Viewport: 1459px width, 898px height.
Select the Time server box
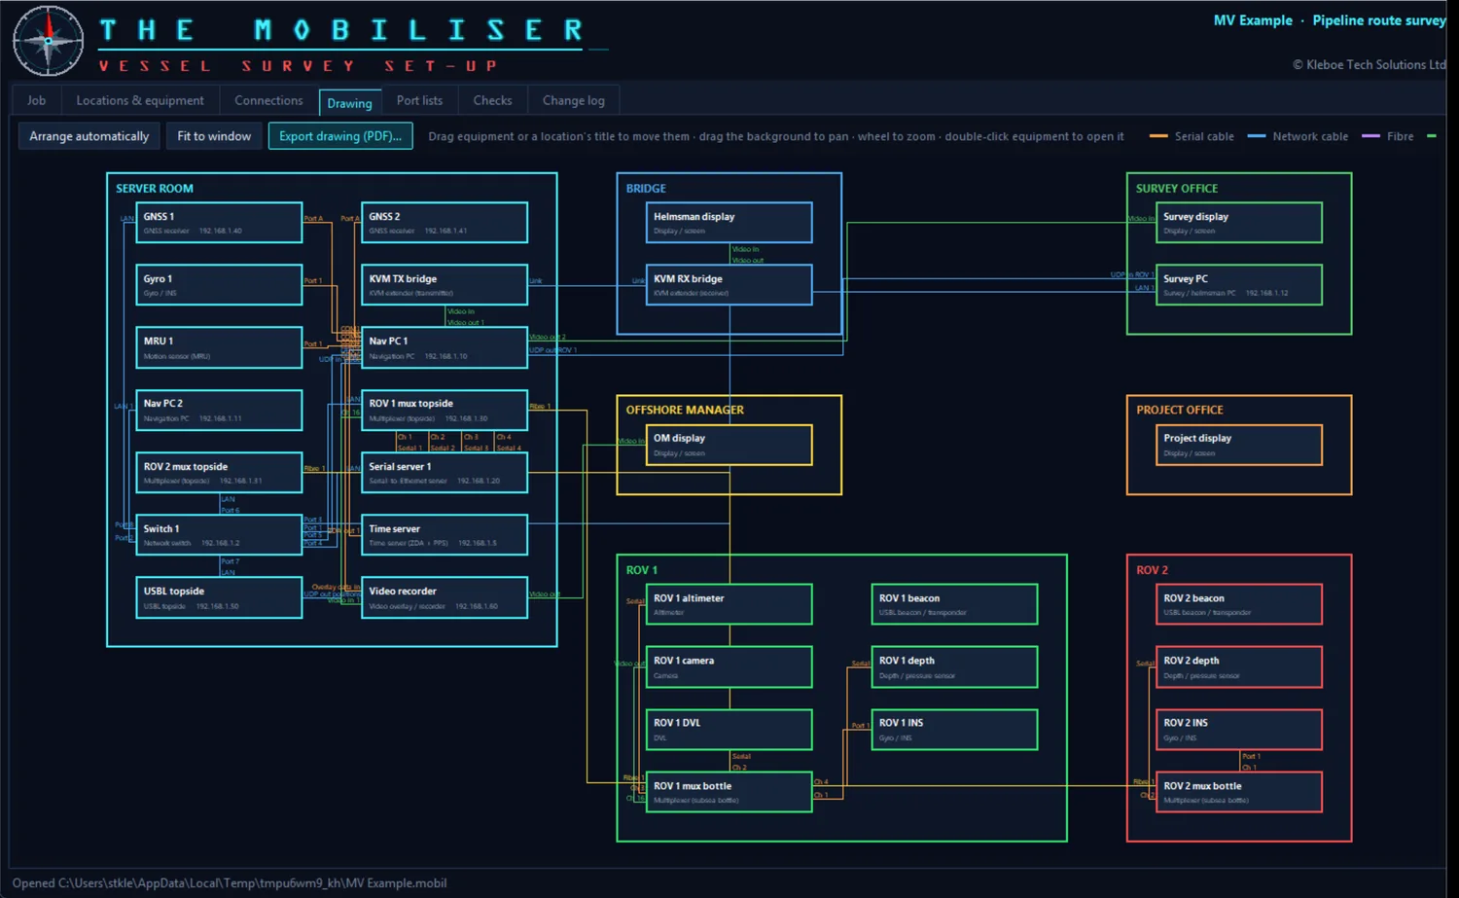(445, 535)
